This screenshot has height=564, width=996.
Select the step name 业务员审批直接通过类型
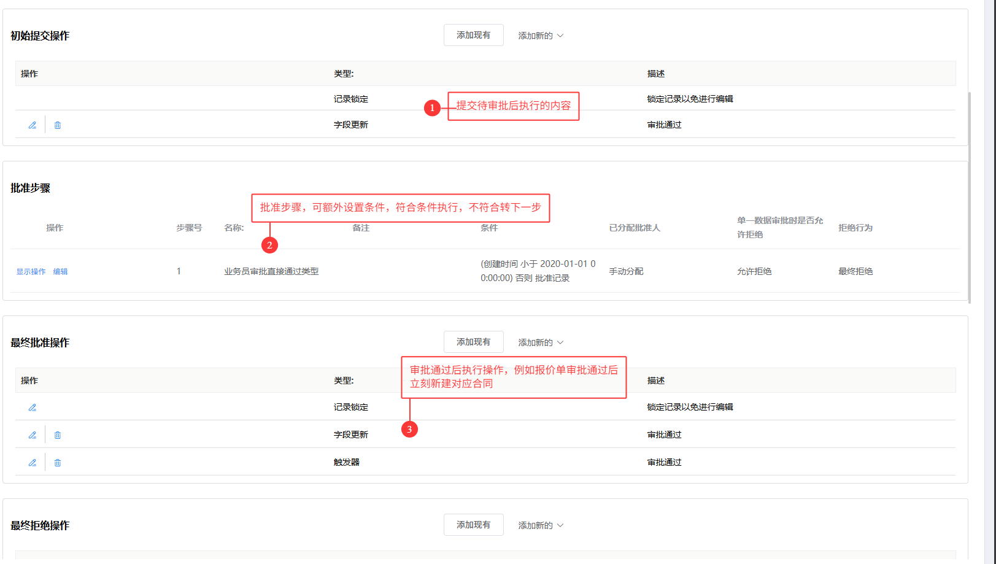(271, 271)
